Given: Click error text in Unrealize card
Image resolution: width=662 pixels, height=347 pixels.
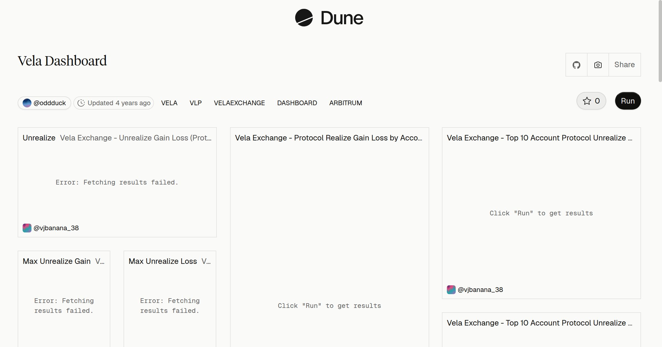Looking at the screenshot, I should (x=117, y=182).
